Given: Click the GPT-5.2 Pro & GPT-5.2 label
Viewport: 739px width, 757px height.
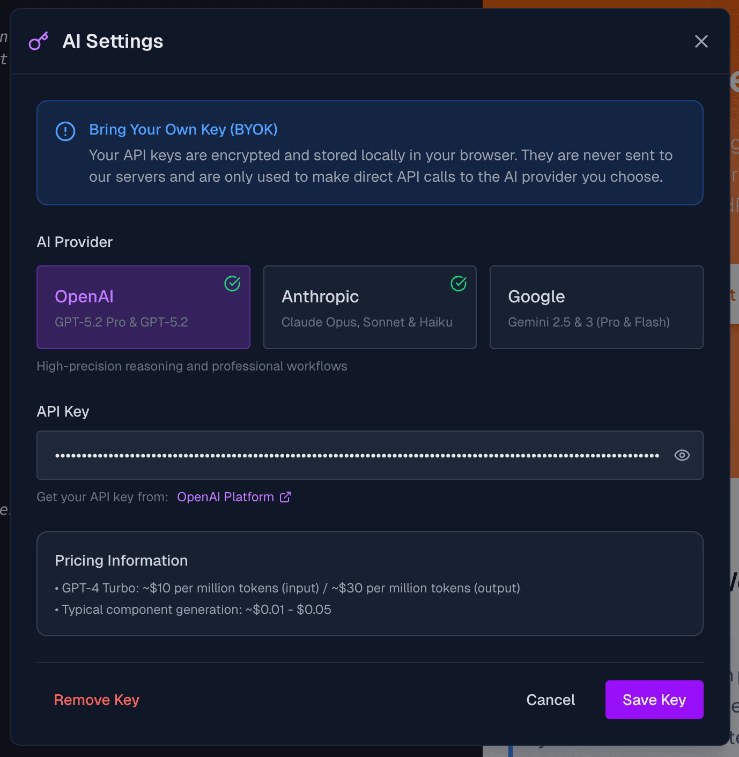Looking at the screenshot, I should click(122, 322).
